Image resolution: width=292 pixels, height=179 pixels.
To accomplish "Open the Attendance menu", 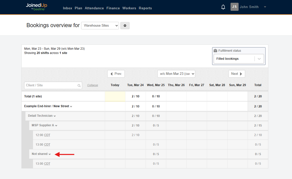I will [94, 8].
